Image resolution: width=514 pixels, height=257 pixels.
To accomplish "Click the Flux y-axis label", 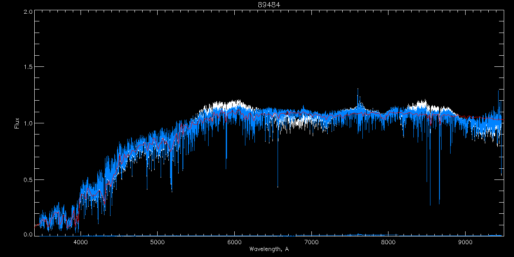I will click(17, 123).
